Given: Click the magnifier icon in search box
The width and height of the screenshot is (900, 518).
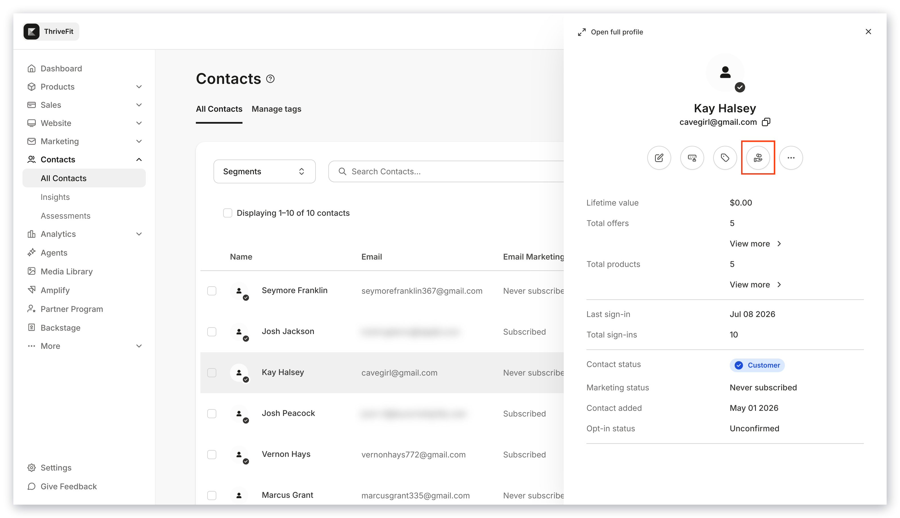Looking at the screenshot, I should 342,171.
